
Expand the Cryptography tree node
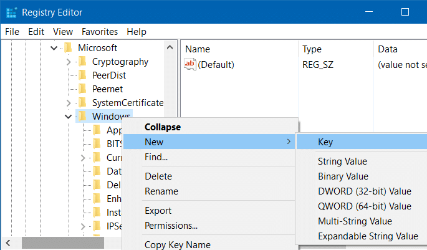click(x=69, y=62)
